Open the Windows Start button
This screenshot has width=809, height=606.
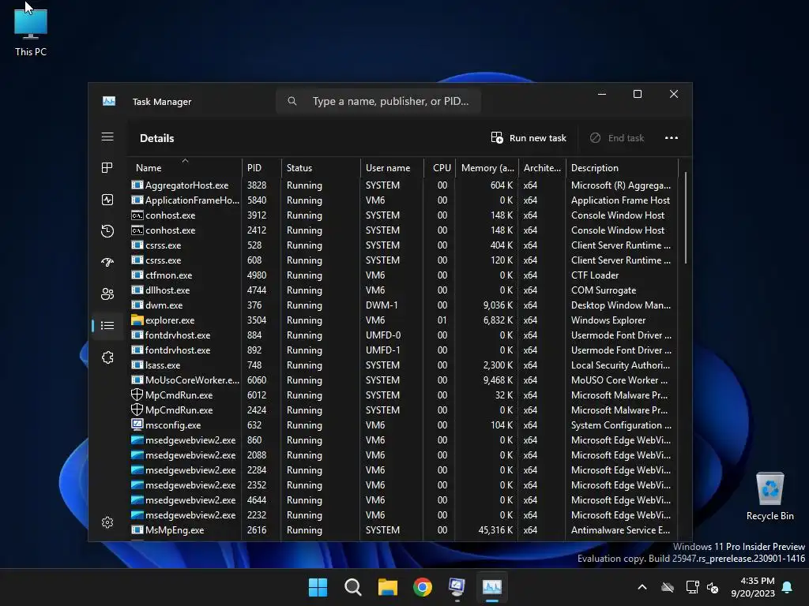(x=318, y=587)
